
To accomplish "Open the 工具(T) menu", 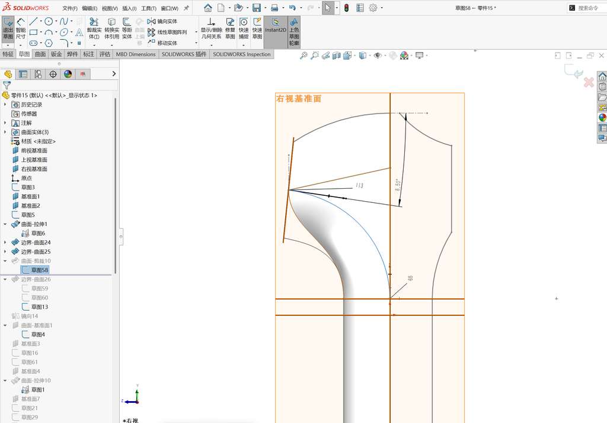I will (x=149, y=8).
